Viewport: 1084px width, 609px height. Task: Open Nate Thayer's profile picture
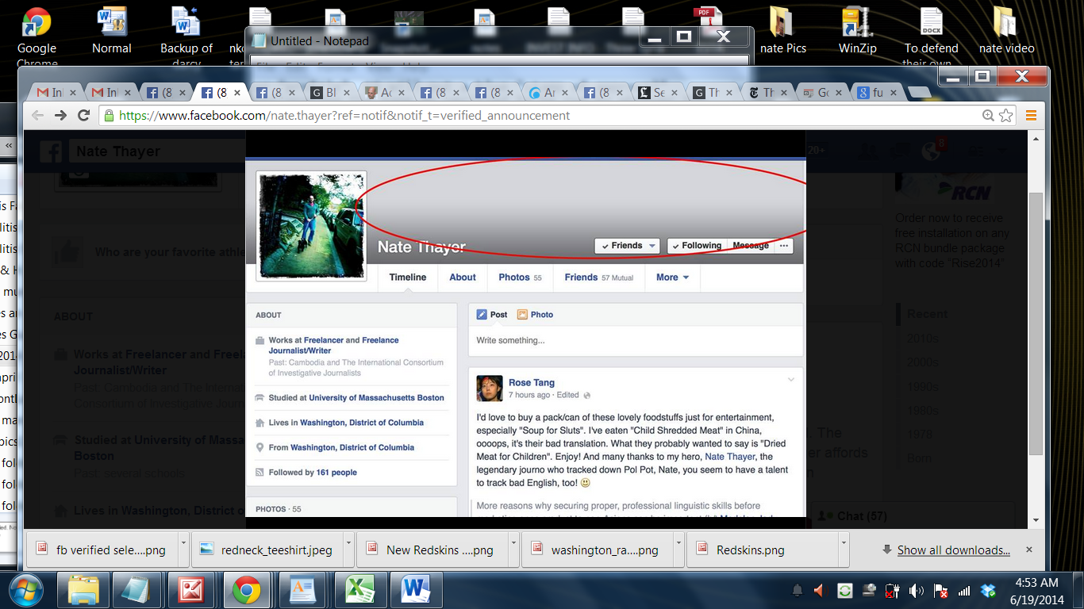(x=311, y=226)
